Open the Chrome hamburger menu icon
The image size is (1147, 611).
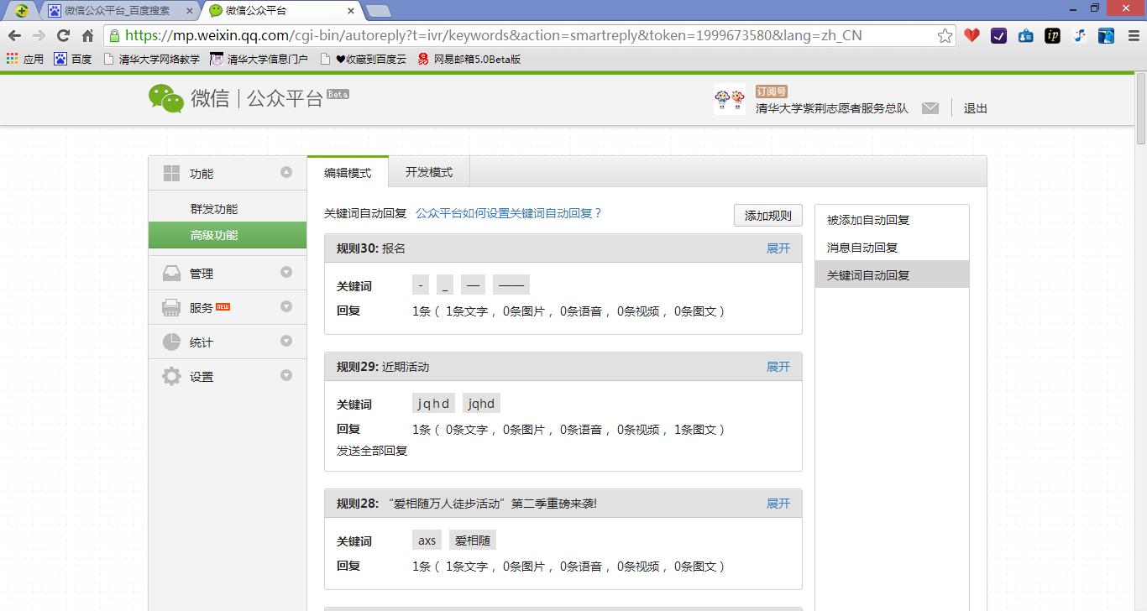(1133, 35)
